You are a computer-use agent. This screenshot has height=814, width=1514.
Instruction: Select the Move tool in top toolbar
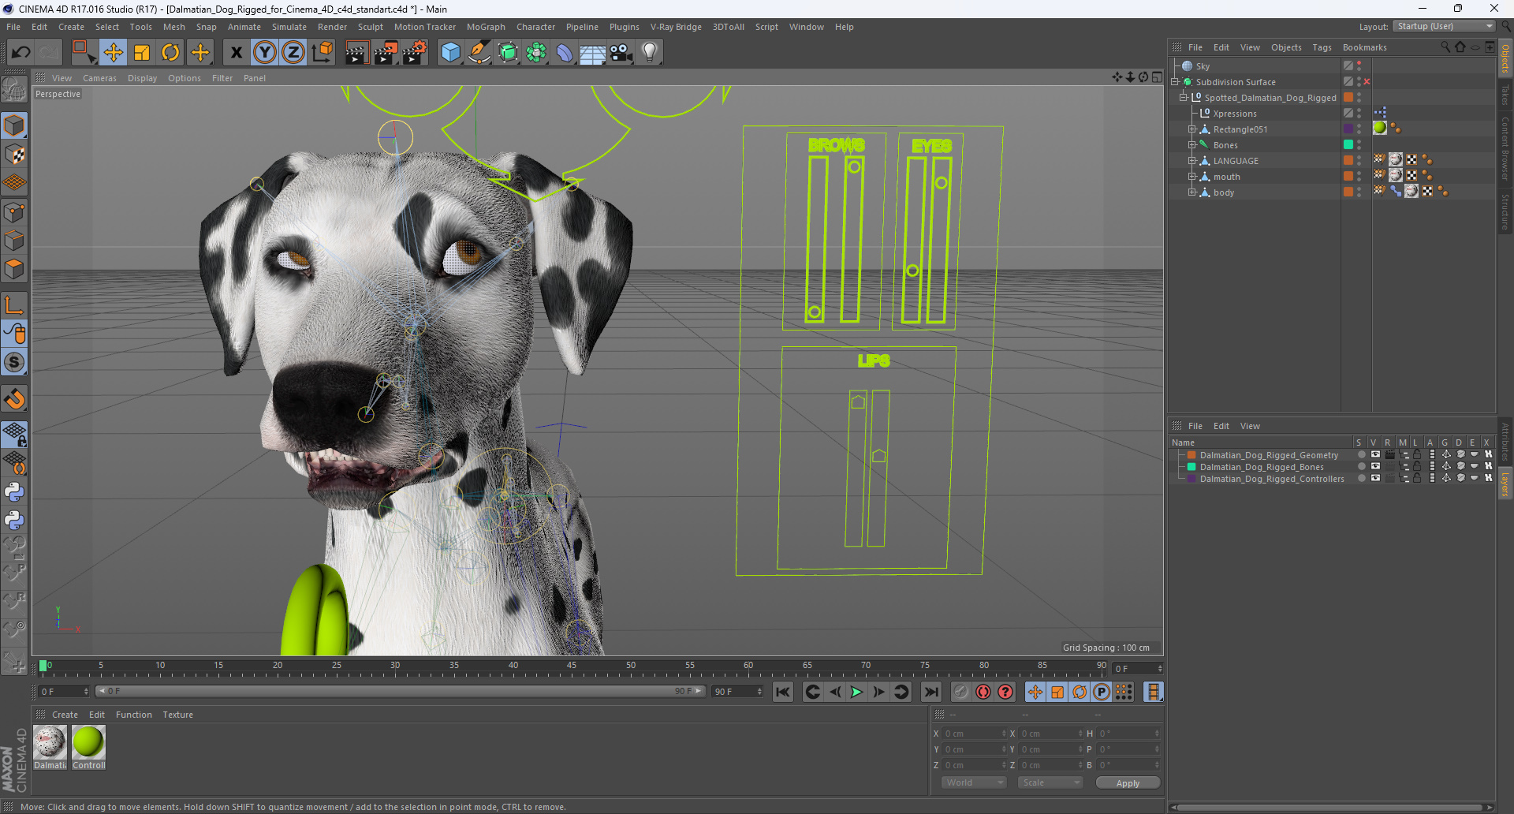click(x=113, y=53)
